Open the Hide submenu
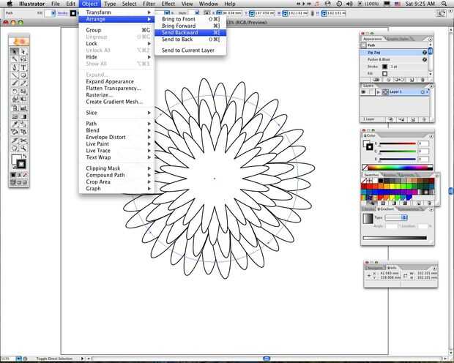 [117, 57]
